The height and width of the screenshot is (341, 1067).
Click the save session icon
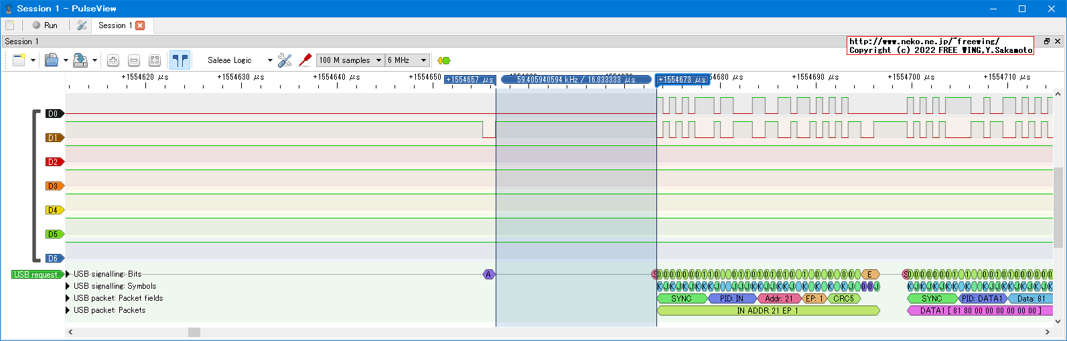[80, 60]
